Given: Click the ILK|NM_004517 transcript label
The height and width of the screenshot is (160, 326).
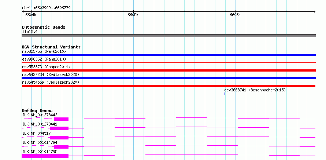Looking at the screenshot, I should click(36, 133).
